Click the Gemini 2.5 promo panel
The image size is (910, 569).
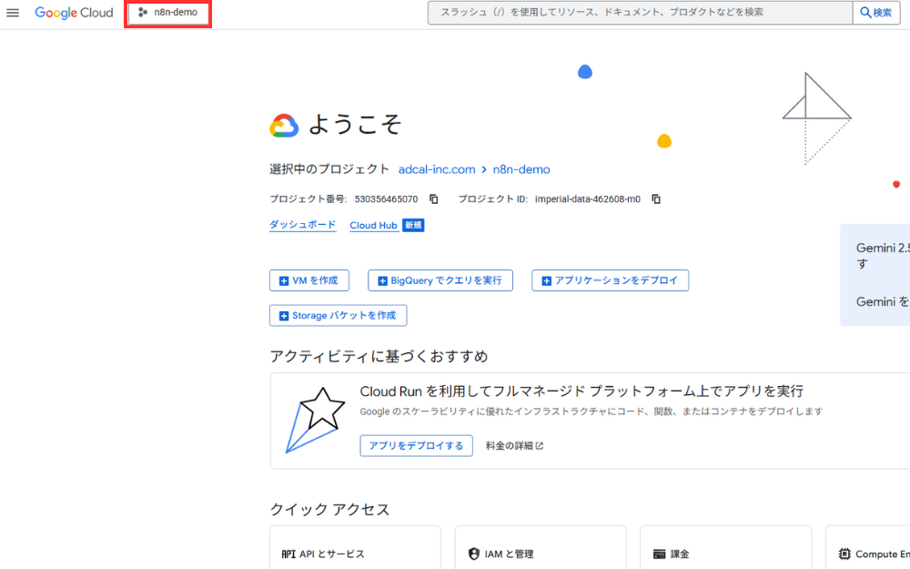pyautogui.click(x=875, y=275)
